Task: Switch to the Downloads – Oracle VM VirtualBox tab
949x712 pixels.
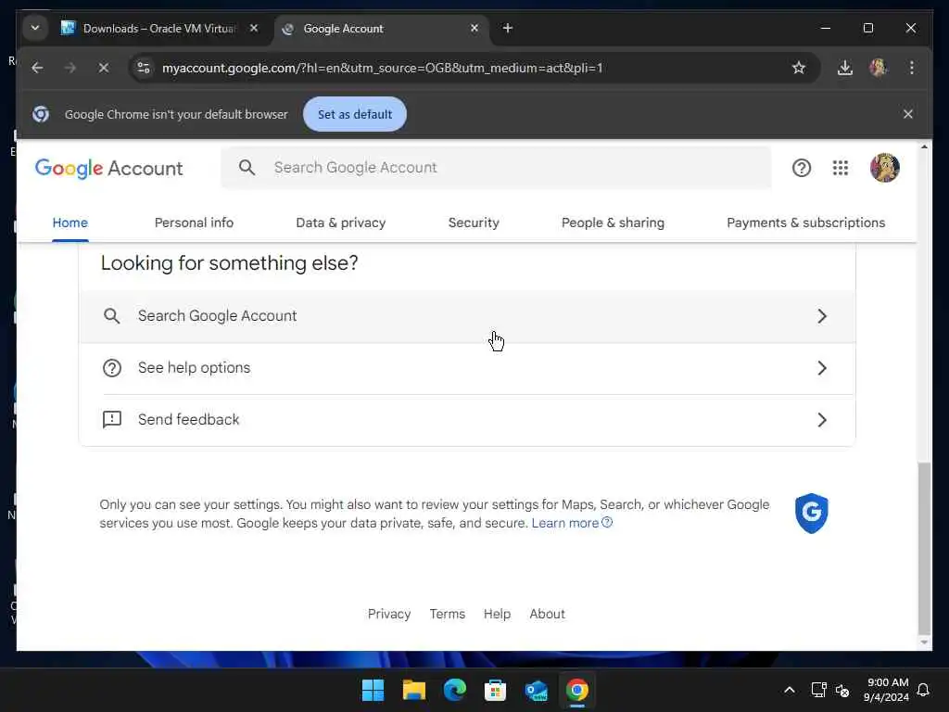Action: (x=159, y=29)
